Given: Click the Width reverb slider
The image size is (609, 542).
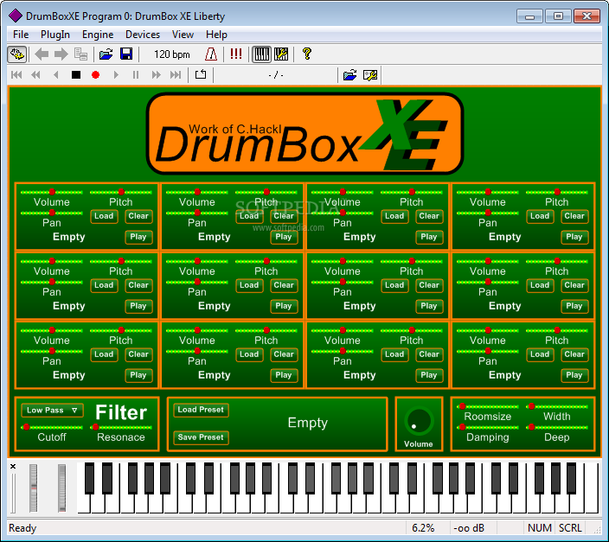Looking at the screenshot, I should pyautogui.click(x=556, y=406).
